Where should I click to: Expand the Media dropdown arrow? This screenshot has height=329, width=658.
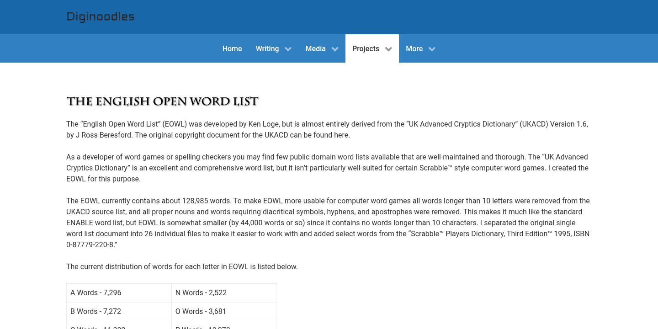coord(334,48)
